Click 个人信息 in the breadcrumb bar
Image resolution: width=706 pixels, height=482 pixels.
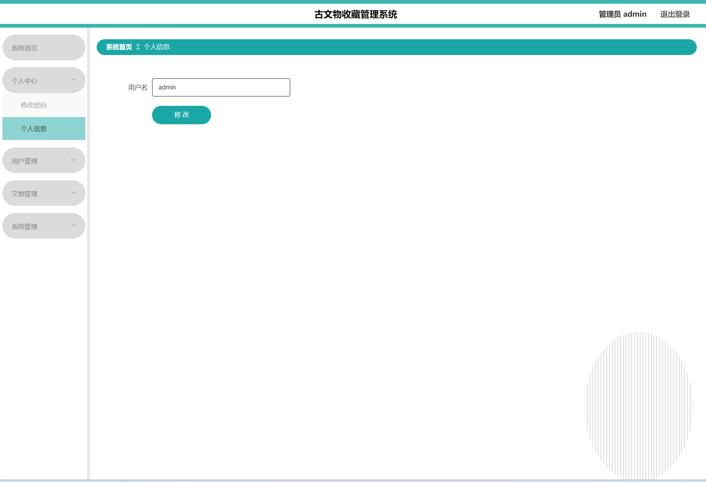(x=157, y=47)
